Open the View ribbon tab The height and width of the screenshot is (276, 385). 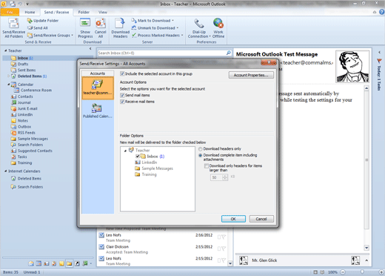point(103,12)
